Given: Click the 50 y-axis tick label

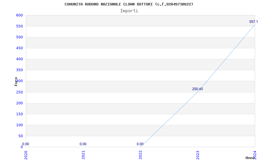Looking at the screenshot, I should [20, 136].
